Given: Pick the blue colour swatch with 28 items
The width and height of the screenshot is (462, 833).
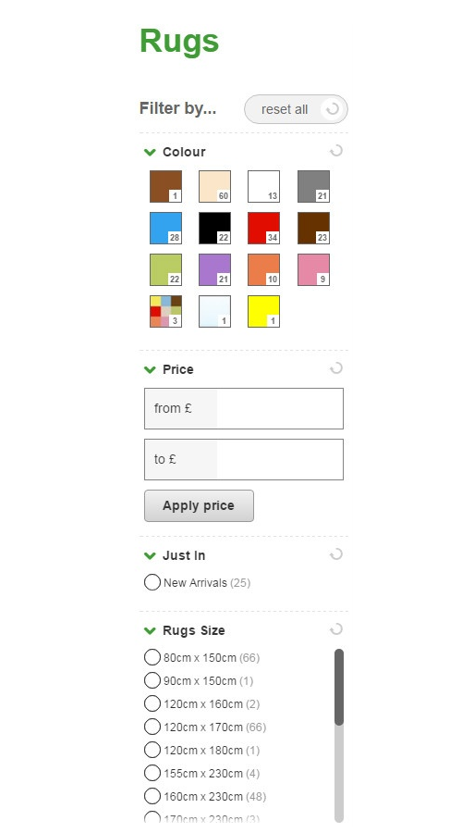Looking at the screenshot, I should tap(165, 228).
